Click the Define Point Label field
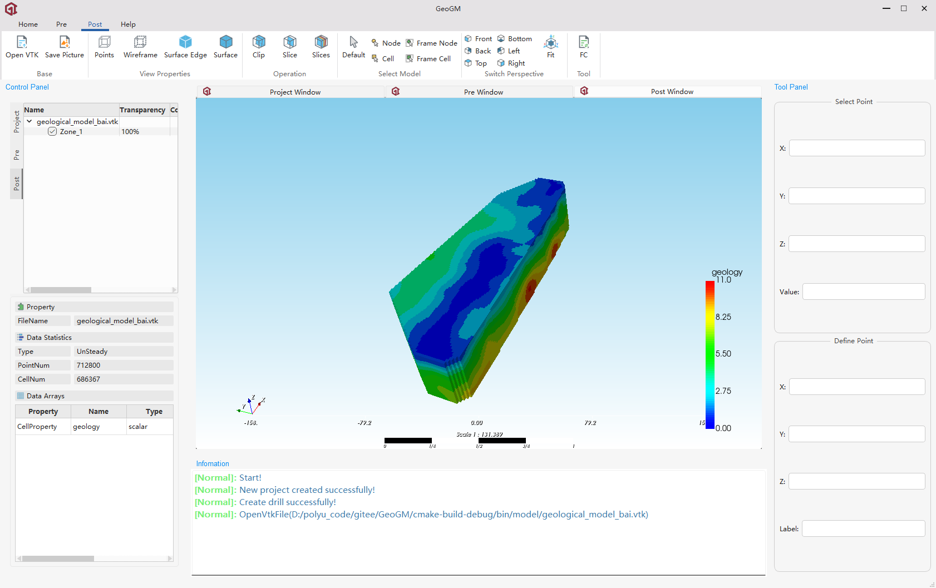The width and height of the screenshot is (936, 588). tap(863, 528)
